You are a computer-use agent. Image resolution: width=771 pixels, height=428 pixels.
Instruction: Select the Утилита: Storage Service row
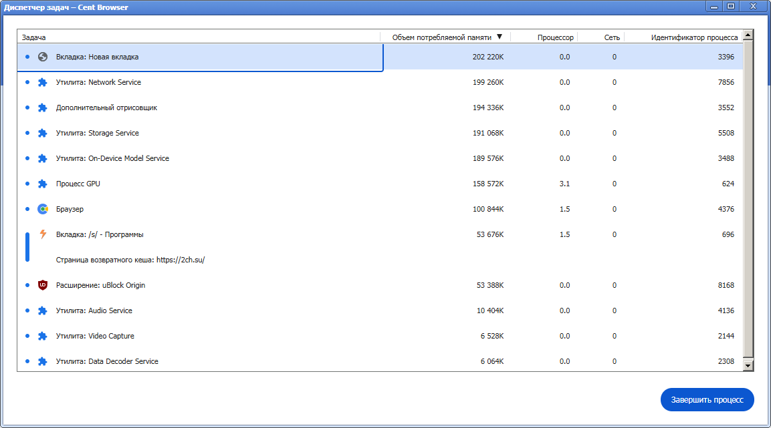[380, 133]
